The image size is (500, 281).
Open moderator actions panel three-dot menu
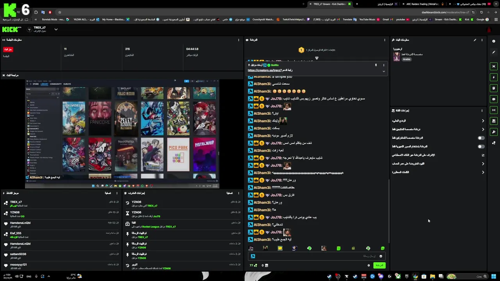coord(239,193)
